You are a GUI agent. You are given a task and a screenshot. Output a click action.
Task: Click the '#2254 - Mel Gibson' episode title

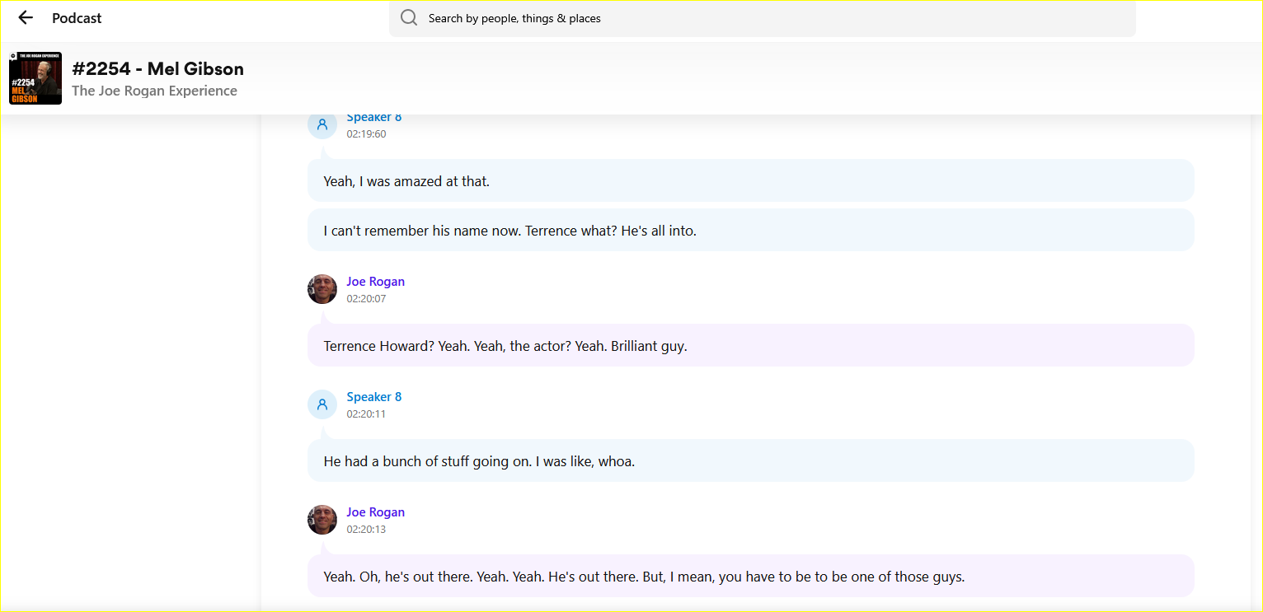[157, 68]
